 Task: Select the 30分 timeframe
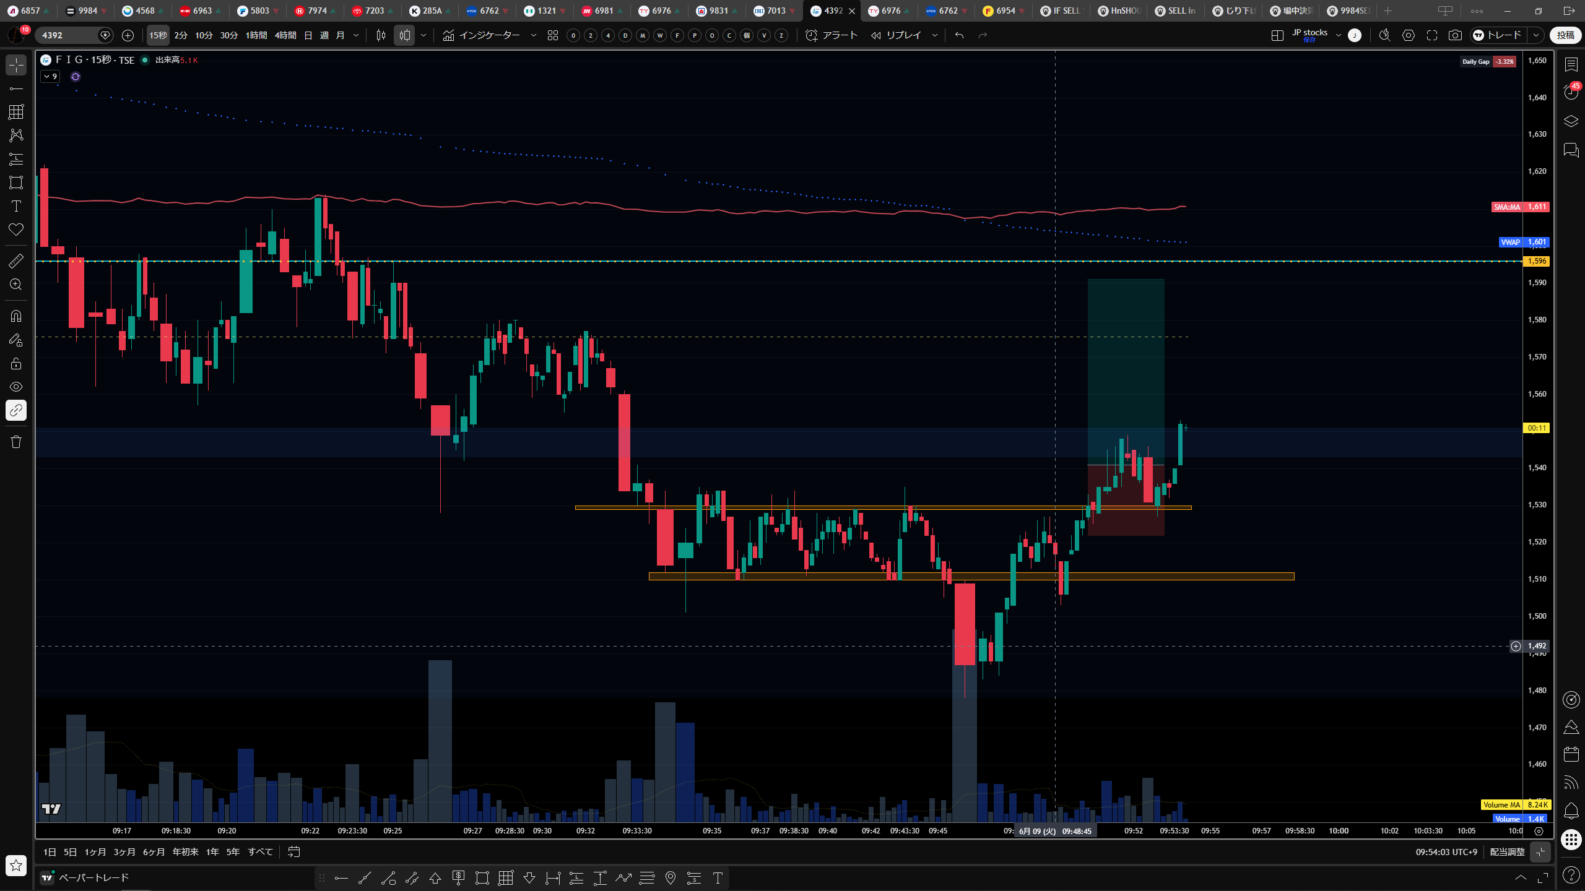coord(228,35)
